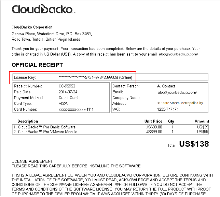
Task: Click the 'License Key:' label
Action: [x=25, y=78]
